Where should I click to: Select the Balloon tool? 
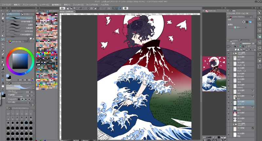coord(3,86)
